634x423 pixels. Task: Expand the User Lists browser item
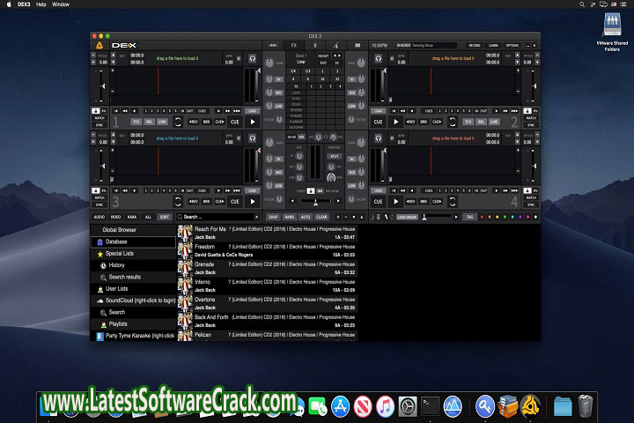click(x=117, y=288)
